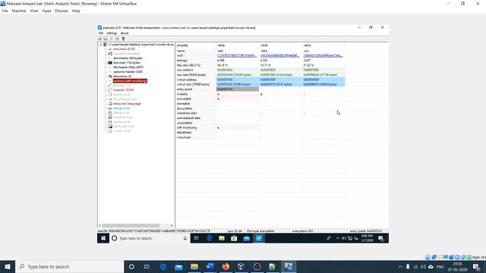The image size is (486, 273).
Task: Open pestudio file menu
Action: pos(101,33)
